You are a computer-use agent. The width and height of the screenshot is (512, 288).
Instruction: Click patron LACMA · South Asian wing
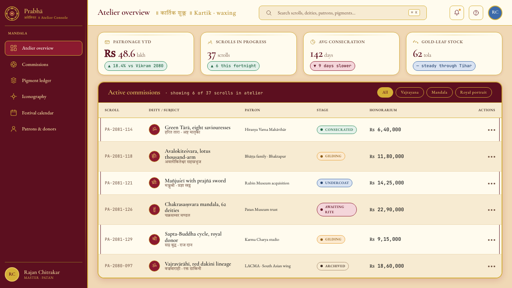pyautogui.click(x=268, y=266)
